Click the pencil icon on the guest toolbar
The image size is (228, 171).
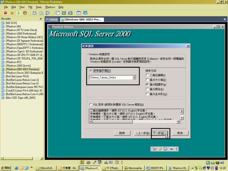coord(160,149)
